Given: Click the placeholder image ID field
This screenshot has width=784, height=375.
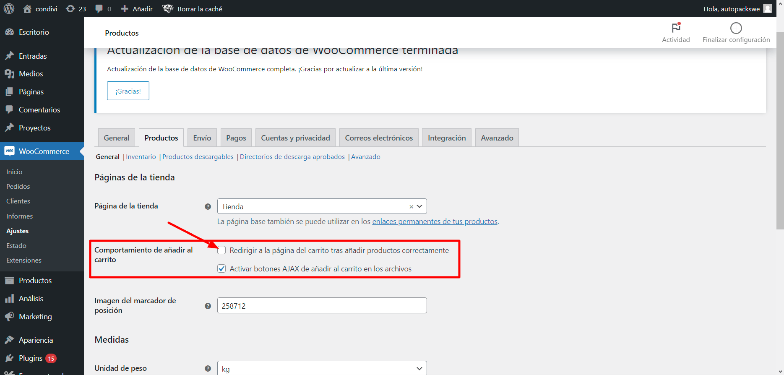Looking at the screenshot, I should 322,305.
